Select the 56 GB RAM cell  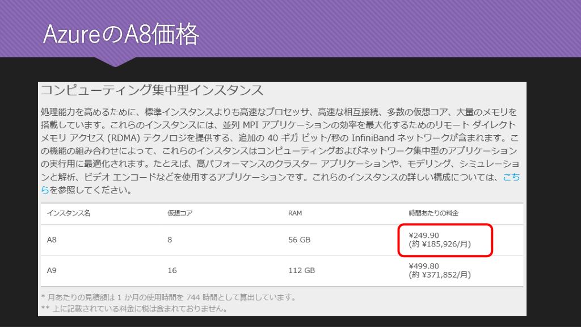click(300, 240)
